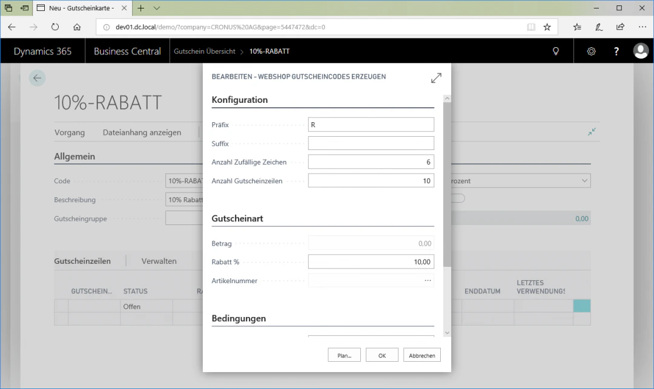Open Dateianhang anzeigen menu

(142, 132)
